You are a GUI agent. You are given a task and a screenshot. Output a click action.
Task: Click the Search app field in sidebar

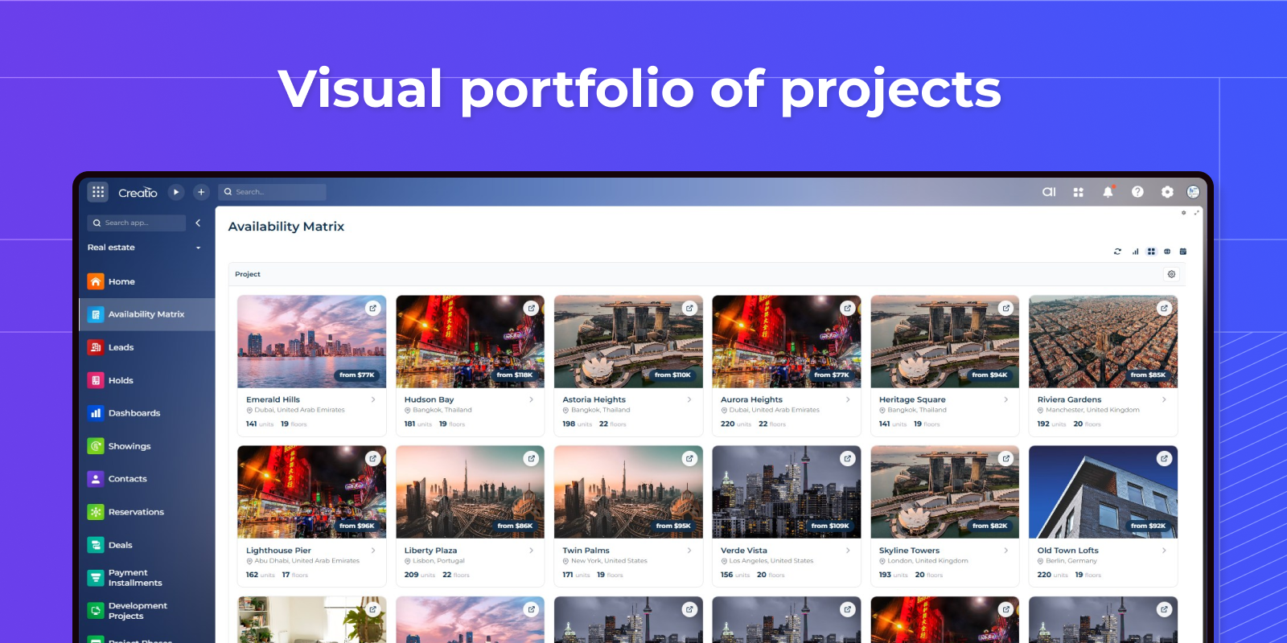[x=136, y=223]
